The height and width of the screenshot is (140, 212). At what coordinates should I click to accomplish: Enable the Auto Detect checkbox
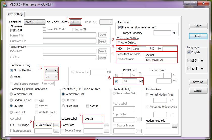(x=119, y=42)
